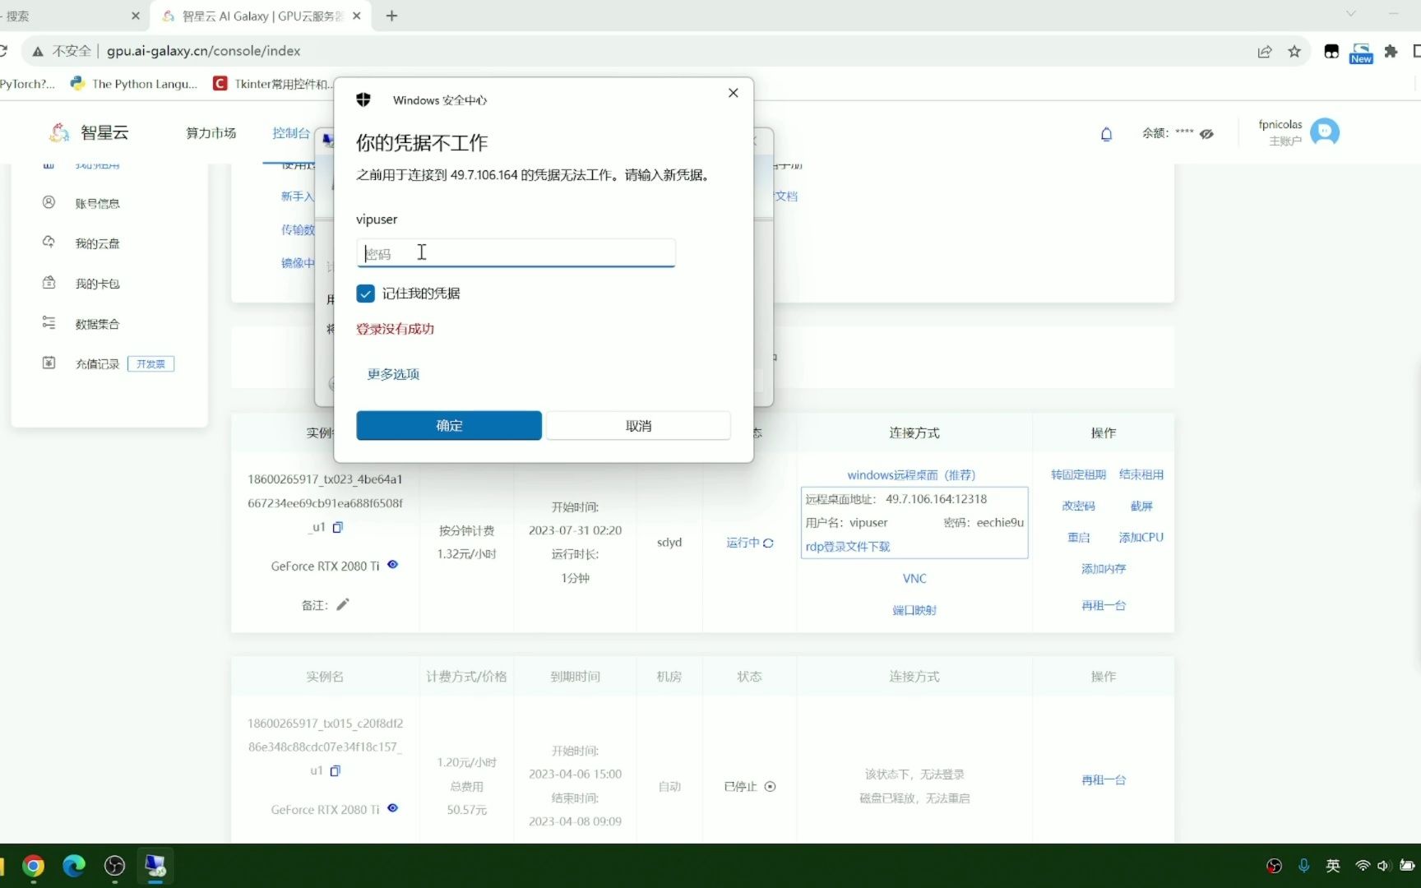
Task: Edit 备注 note with pencil icon
Action: point(343,604)
